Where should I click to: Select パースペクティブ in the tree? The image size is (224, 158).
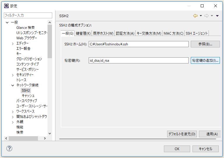27,101
